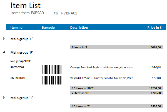Image resolution: width=167 pixels, height=112 pixels.
Task: Click the Item List title
Action: click(x=26, y=5)
